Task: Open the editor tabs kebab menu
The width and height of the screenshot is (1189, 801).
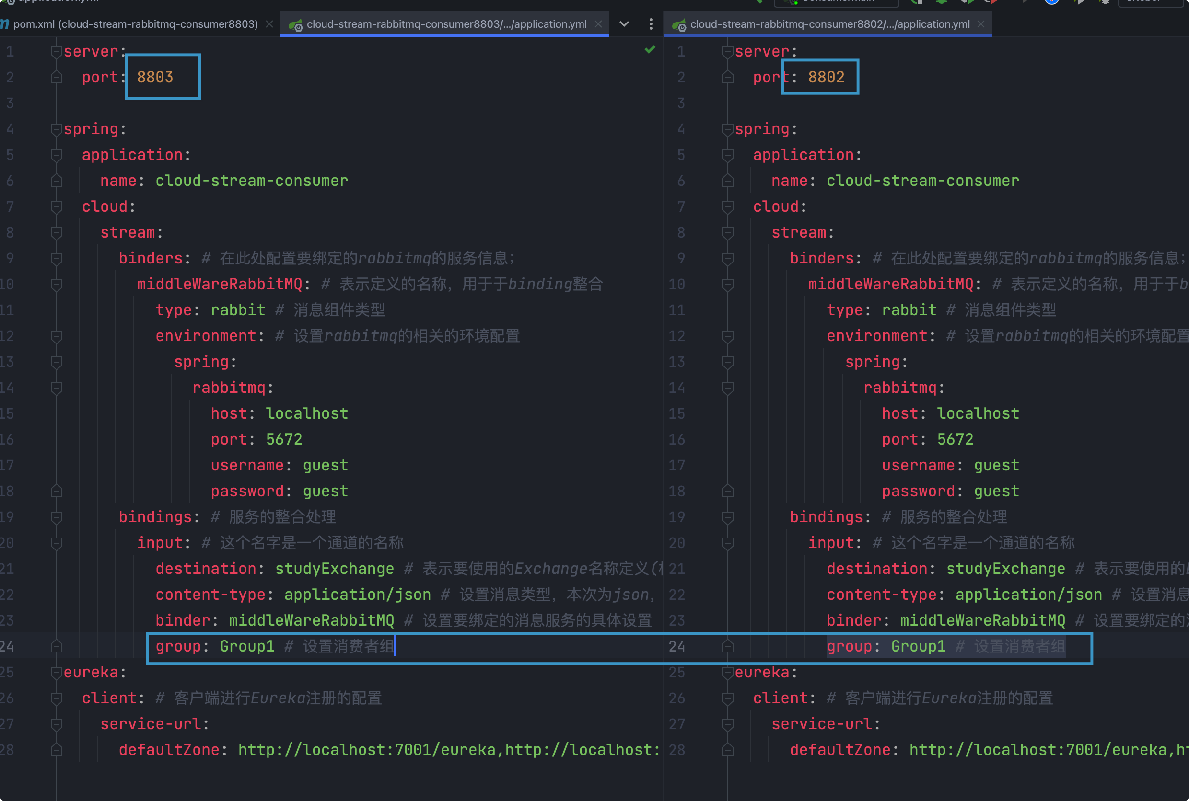Action: point(651,24)
